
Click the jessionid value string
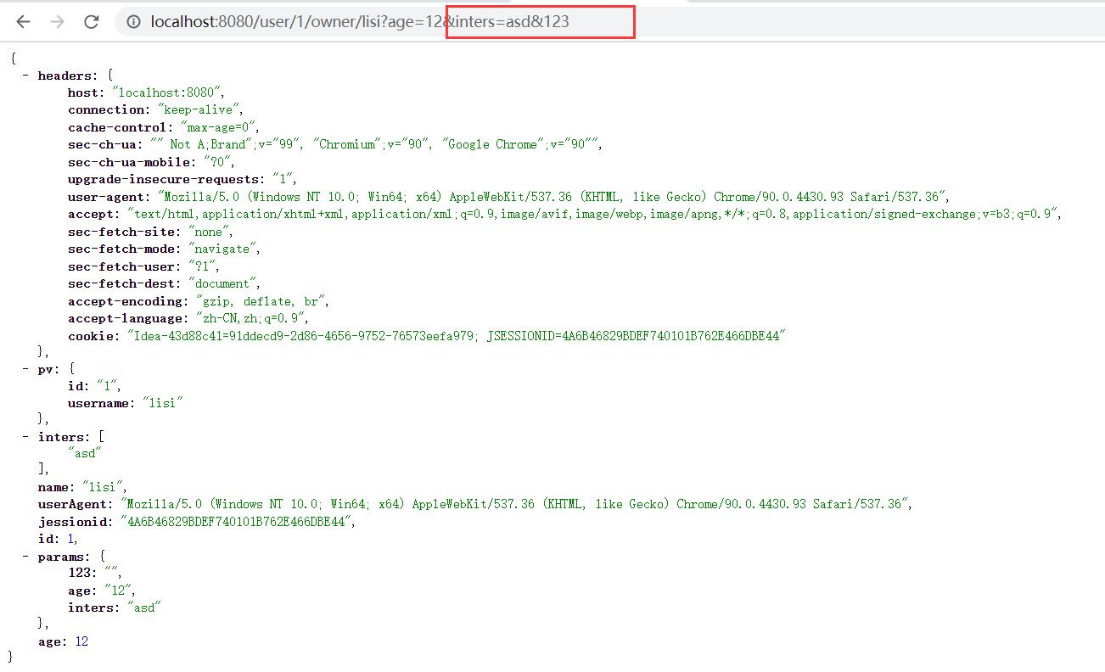(x=236, y=522)
